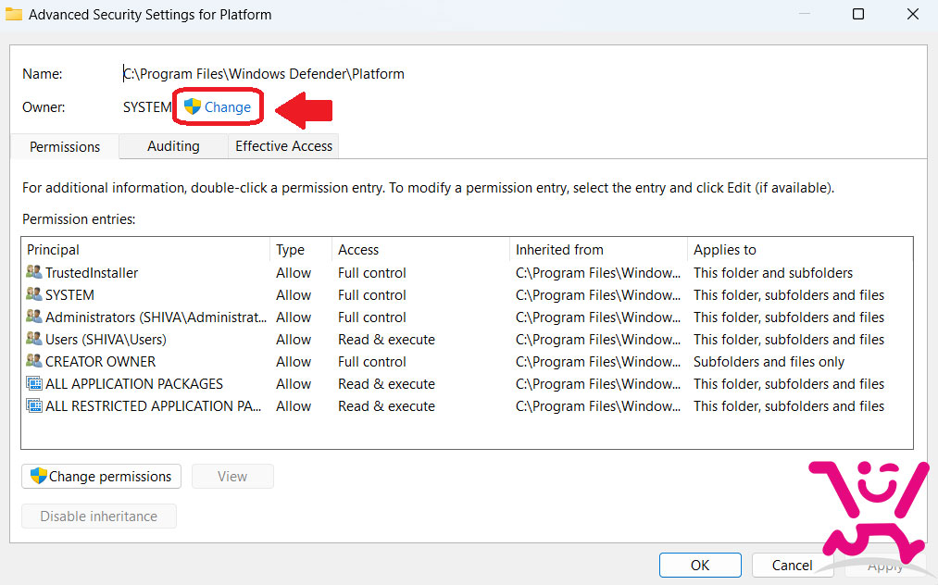Click the SYSTEM row user group icon
The image size is (938, 585).
point(34,294)
